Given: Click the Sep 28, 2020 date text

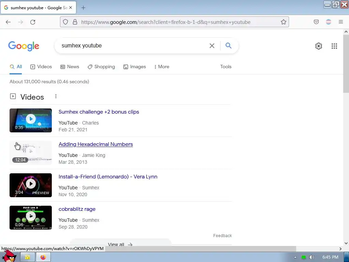Looking at the screenshot, I should pos(73,227).
